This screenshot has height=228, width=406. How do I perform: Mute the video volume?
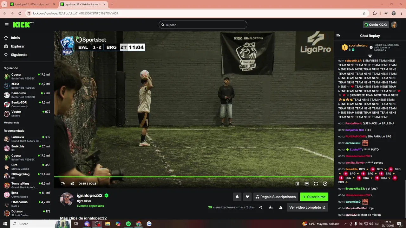72,184
